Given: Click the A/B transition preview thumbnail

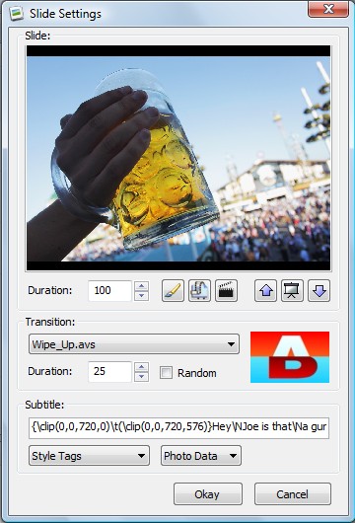Looking at the screenshot, I should [290, 357].
